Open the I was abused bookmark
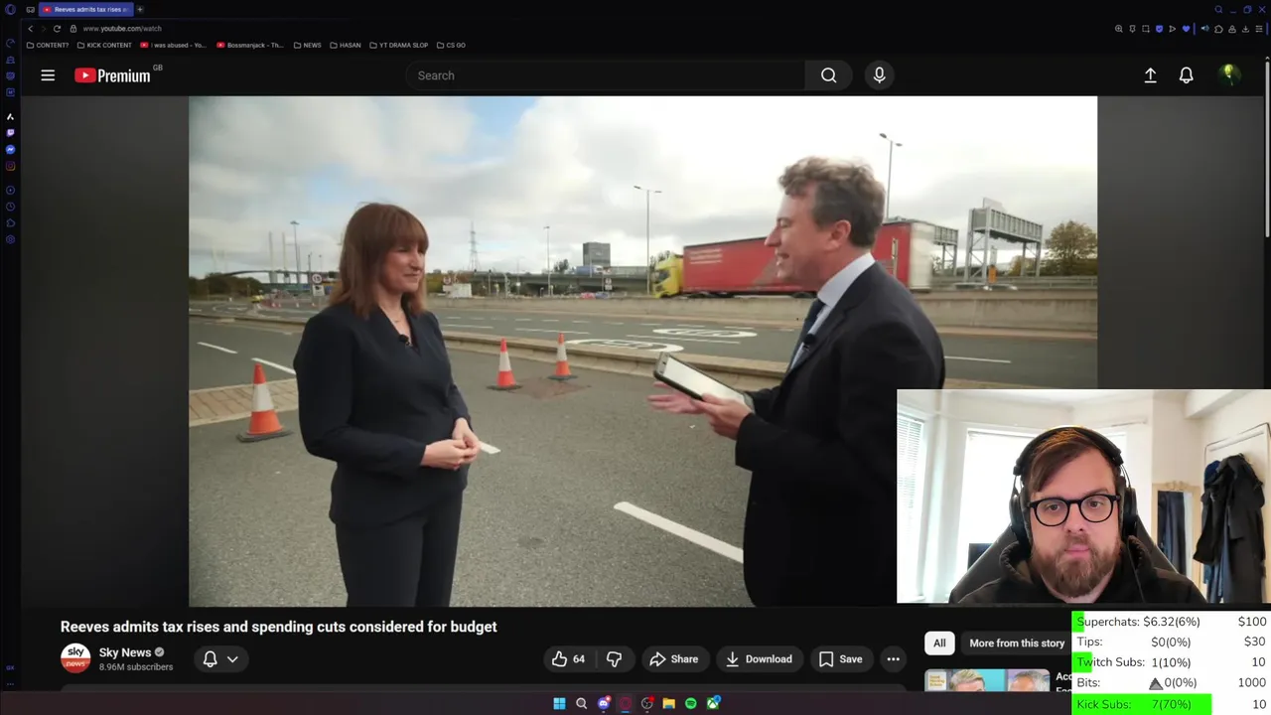1271x715 pixels. (x=174, y=45)
